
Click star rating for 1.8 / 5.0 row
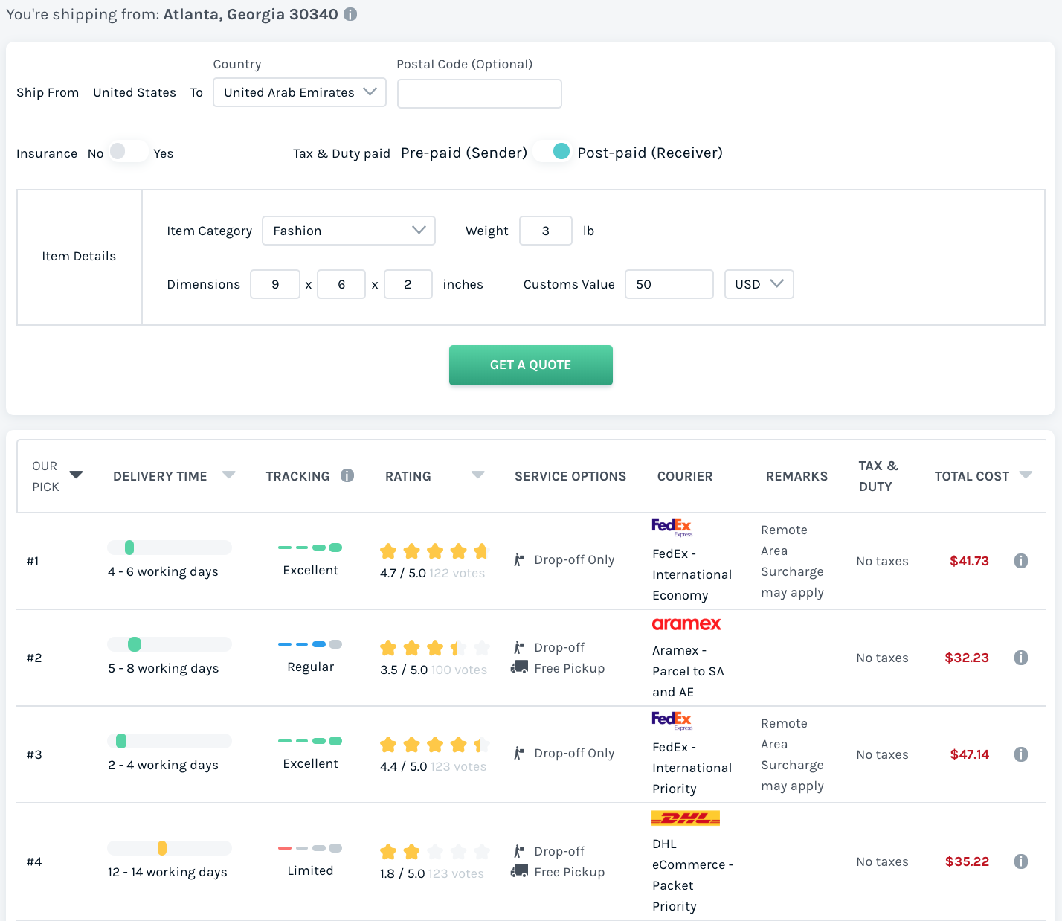click(434, 852)
